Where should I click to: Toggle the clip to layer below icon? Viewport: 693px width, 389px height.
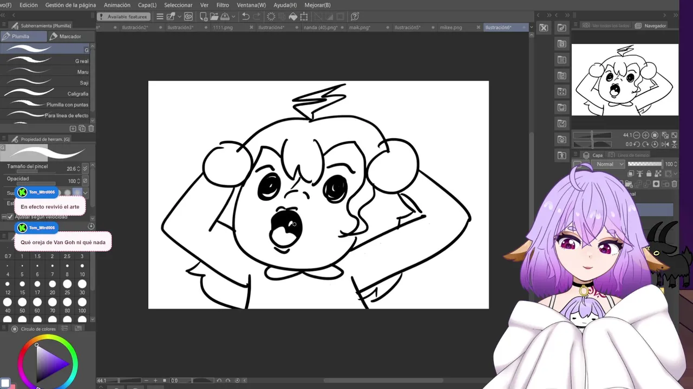tap(631, 173)
